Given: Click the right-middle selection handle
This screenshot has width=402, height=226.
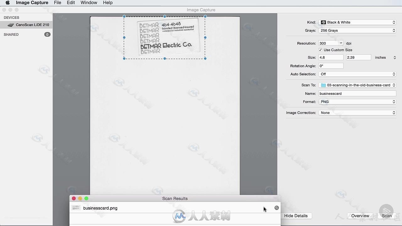Looking at the screenshot, I should tap(205, 37).
